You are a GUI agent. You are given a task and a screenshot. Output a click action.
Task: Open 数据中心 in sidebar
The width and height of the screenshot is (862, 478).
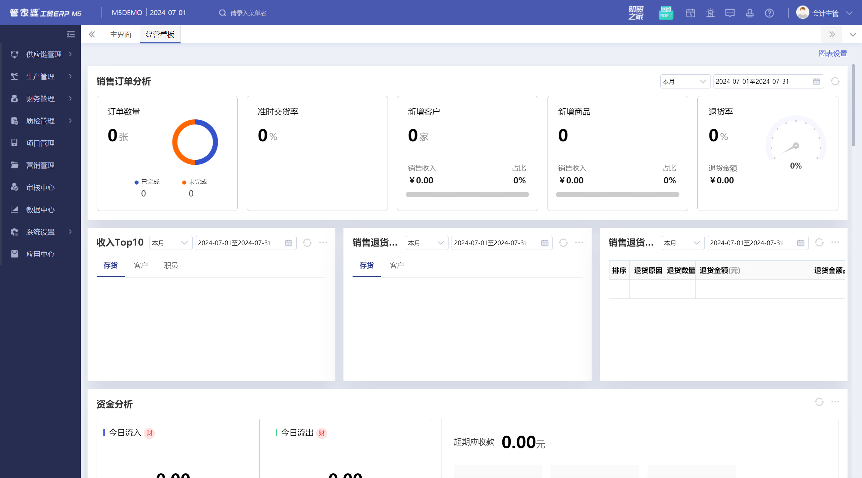pos(40,210)
